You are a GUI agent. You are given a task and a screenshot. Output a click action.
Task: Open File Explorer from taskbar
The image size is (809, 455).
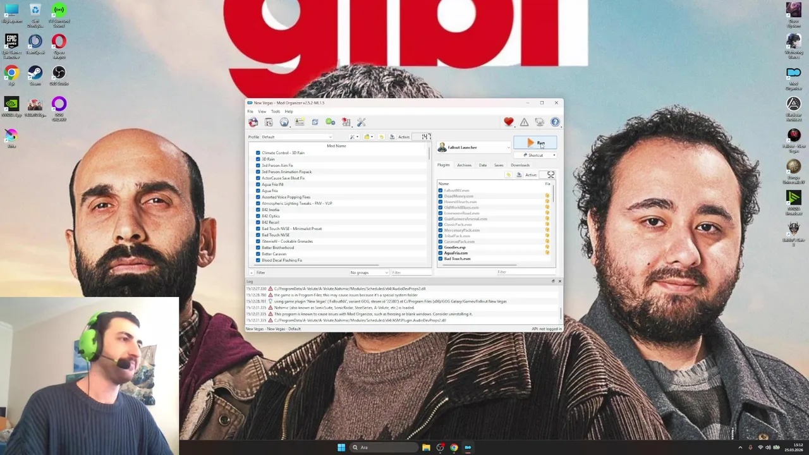click(426, 447)
